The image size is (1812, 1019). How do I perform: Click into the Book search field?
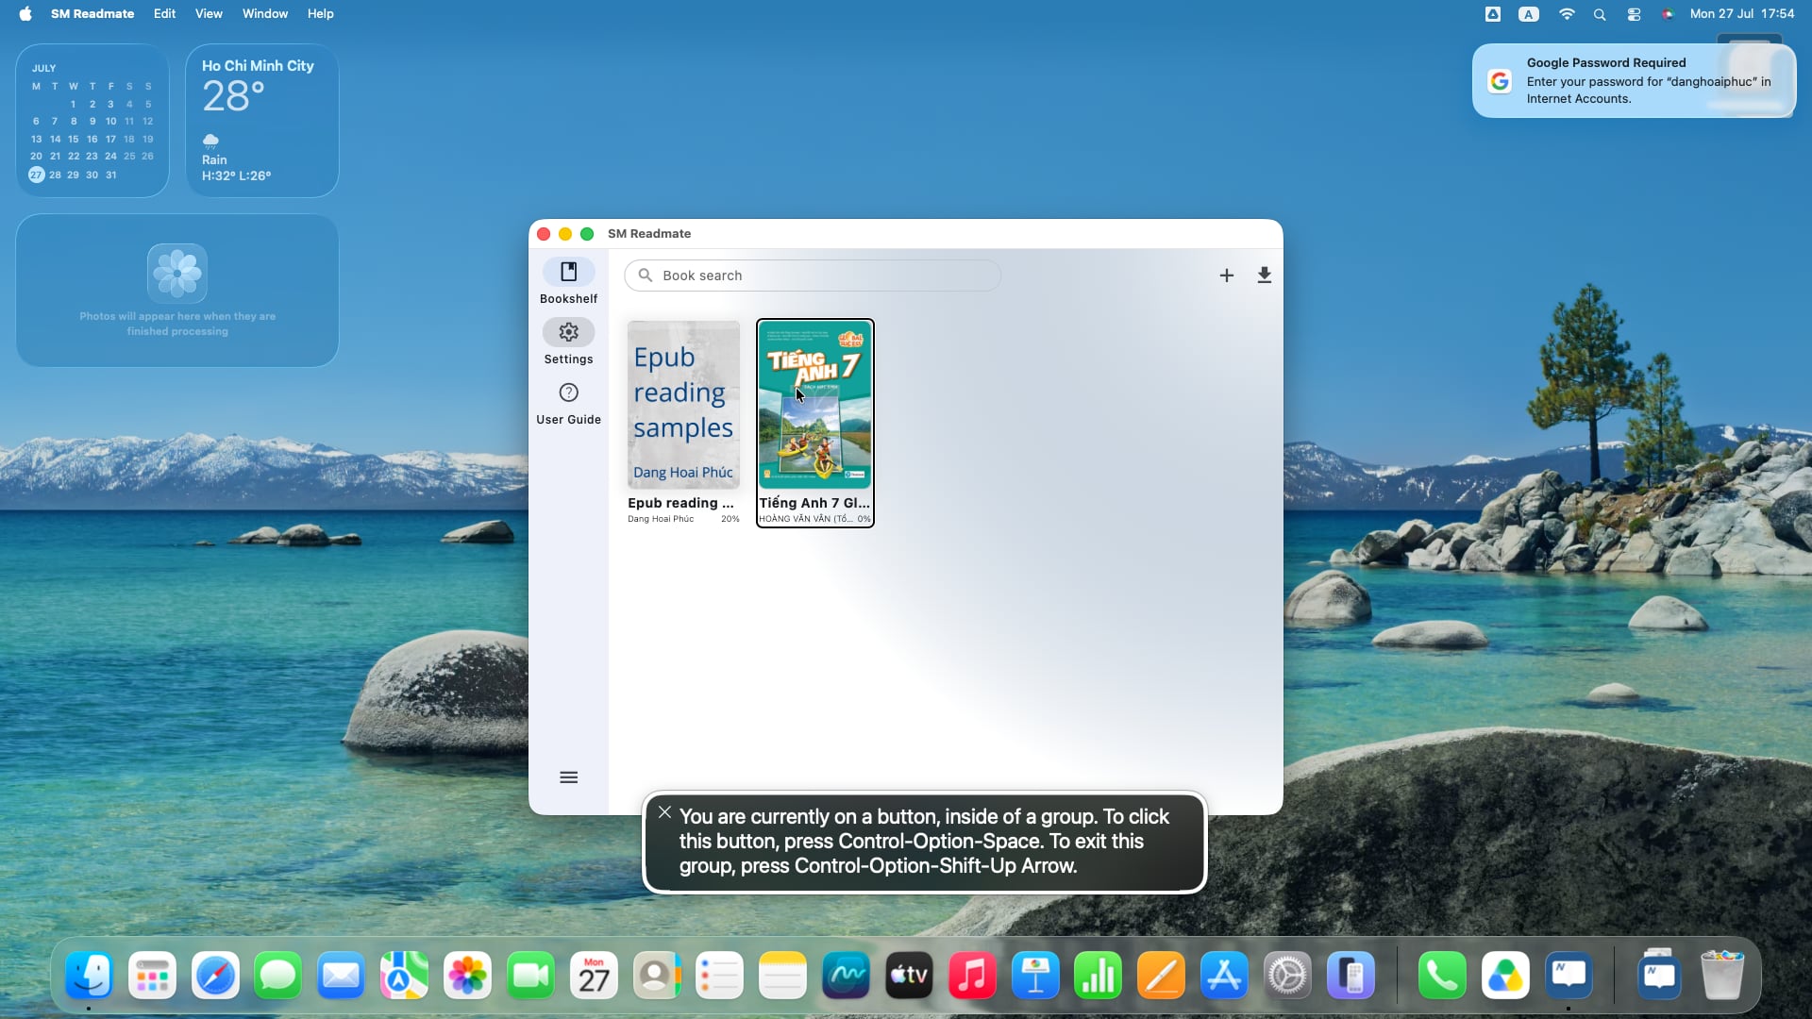pyautogui.click(x=813, y=276)
